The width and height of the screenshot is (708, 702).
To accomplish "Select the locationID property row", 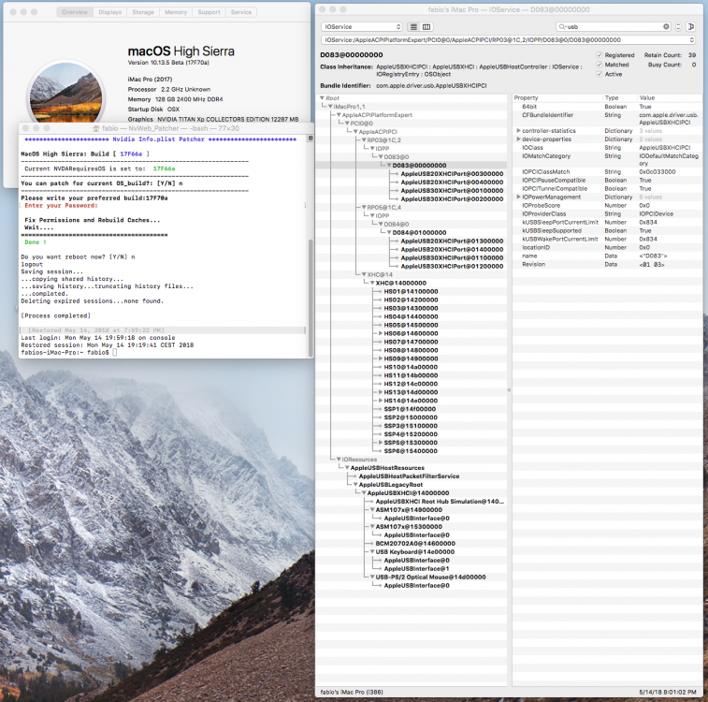I will coord(608,247).
